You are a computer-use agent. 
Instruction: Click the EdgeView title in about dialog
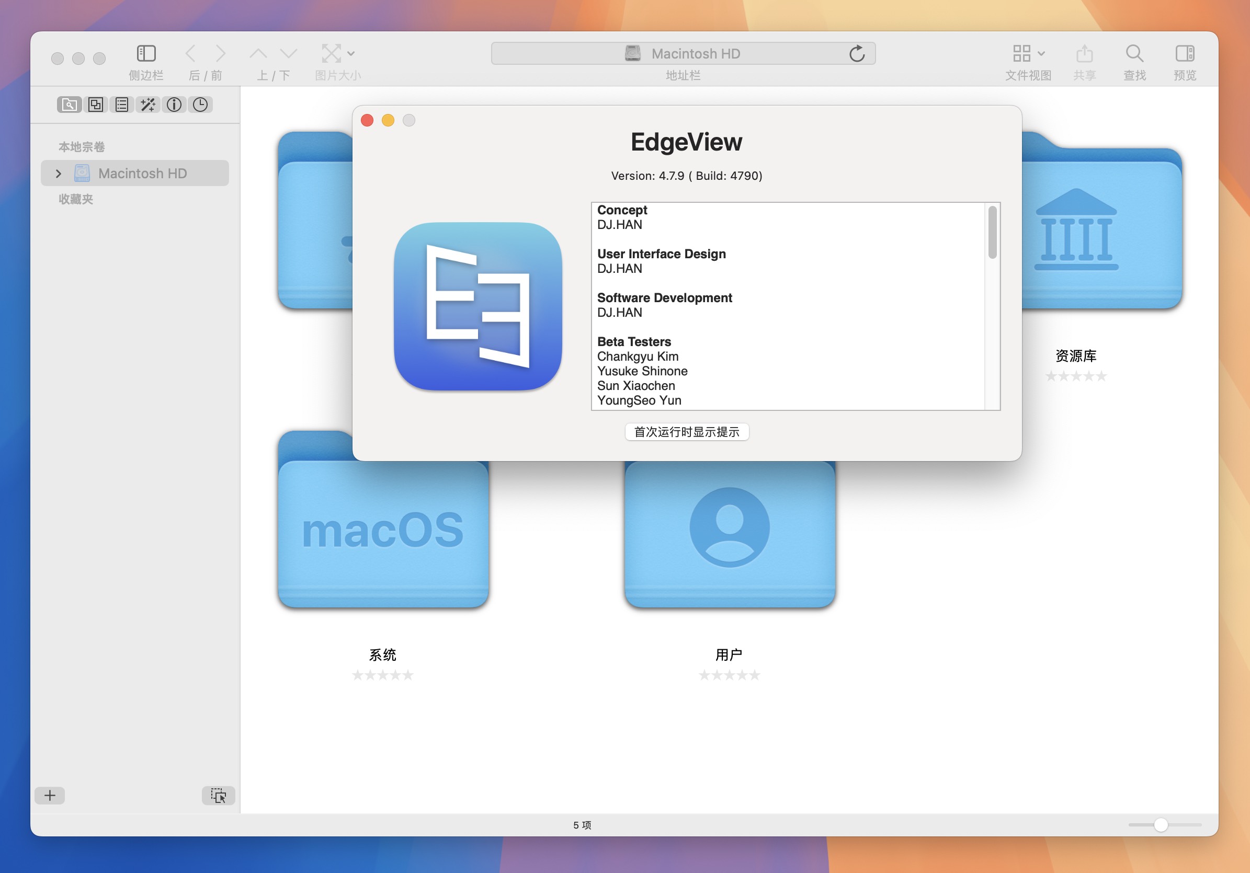(x=686, y=142)
